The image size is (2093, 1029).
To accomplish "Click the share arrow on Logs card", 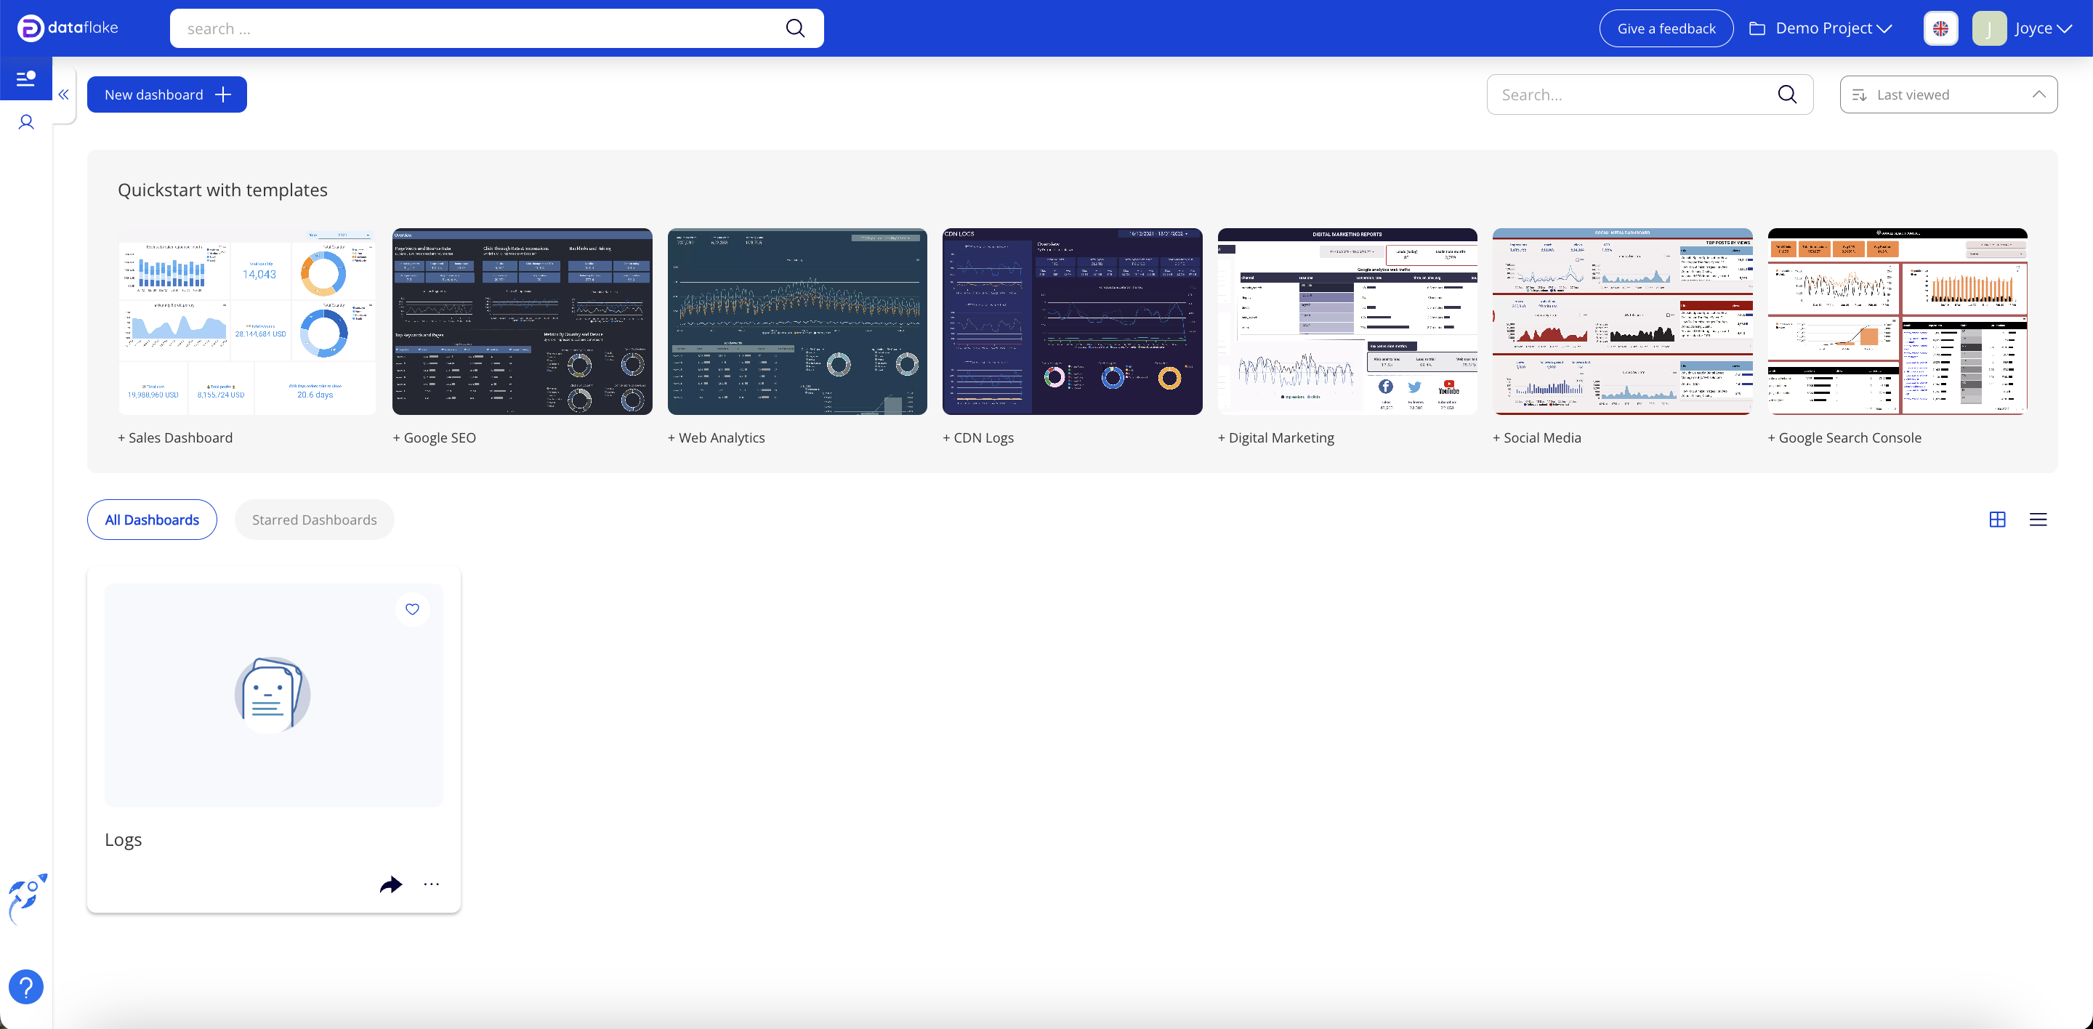I will coord(391,884).
